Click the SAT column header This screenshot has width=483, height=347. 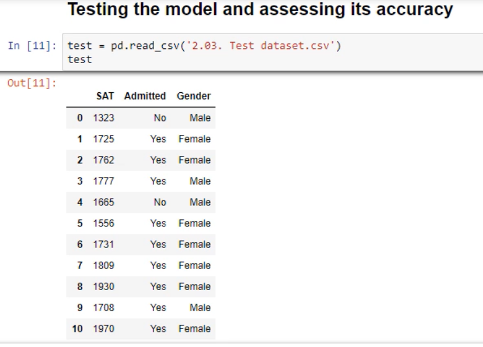click(104, 96)
